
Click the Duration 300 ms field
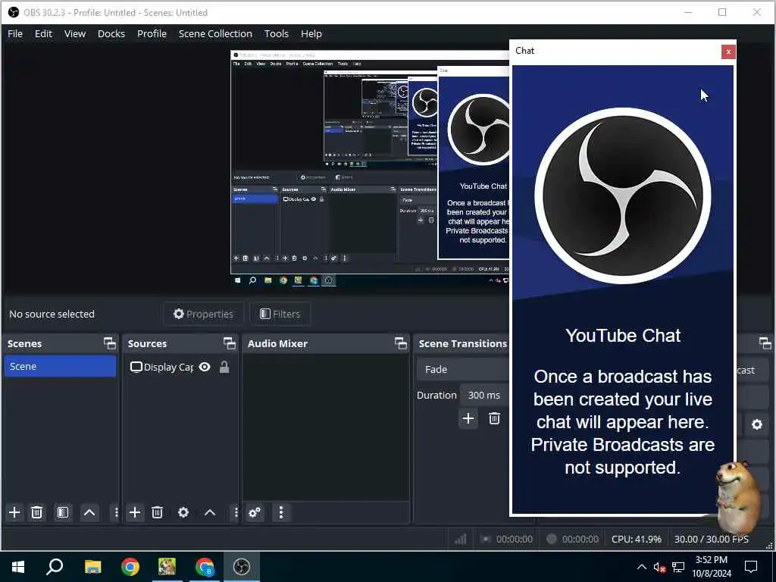coord(484,395)
